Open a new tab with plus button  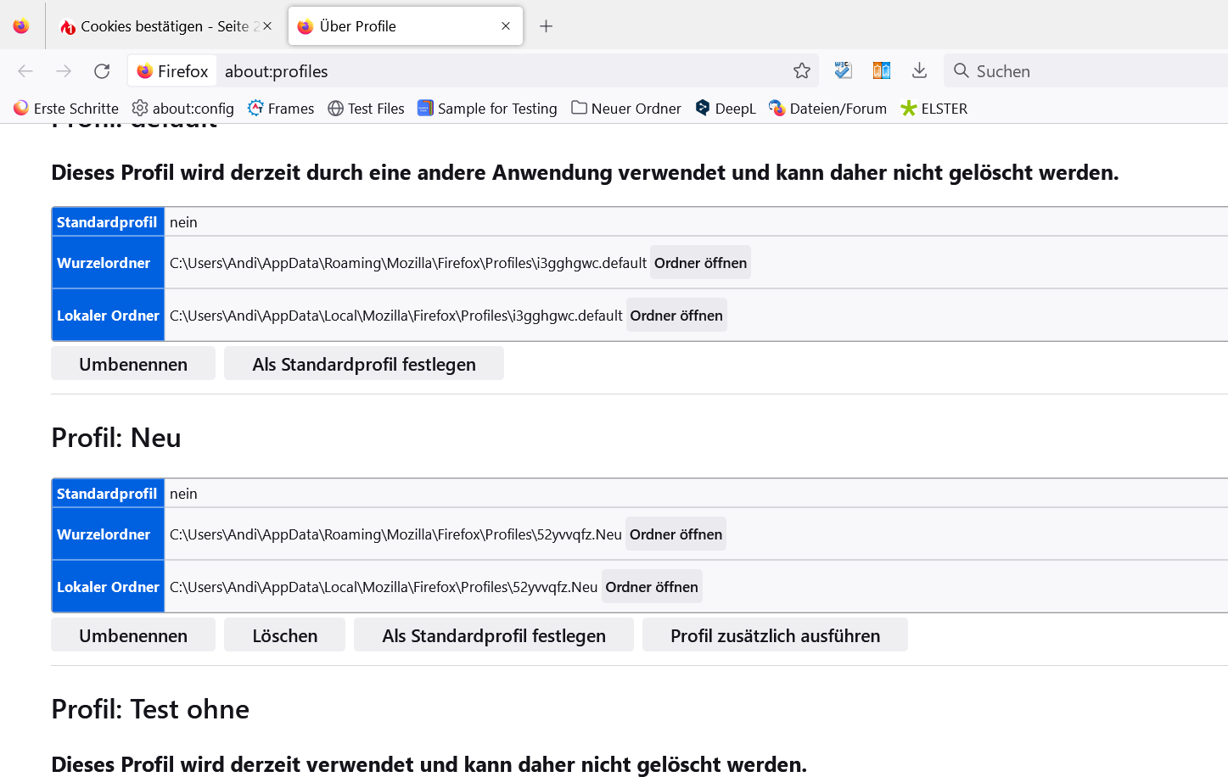(x=546, y=26)
